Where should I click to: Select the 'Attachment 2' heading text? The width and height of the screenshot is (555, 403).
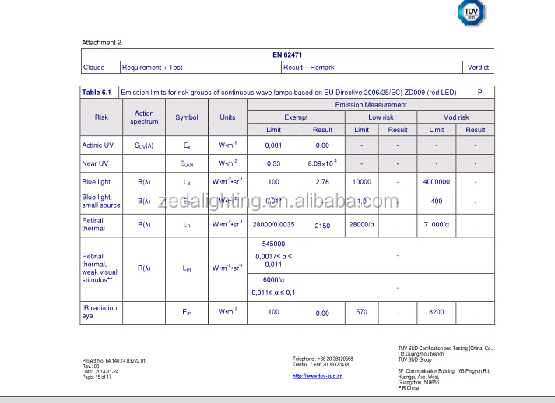[101, 43]
